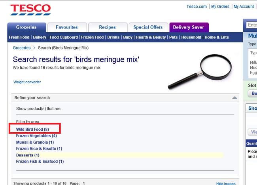Open the My Orders link
The height and width of the screenshot is (185, 257).
pos(220,7)
